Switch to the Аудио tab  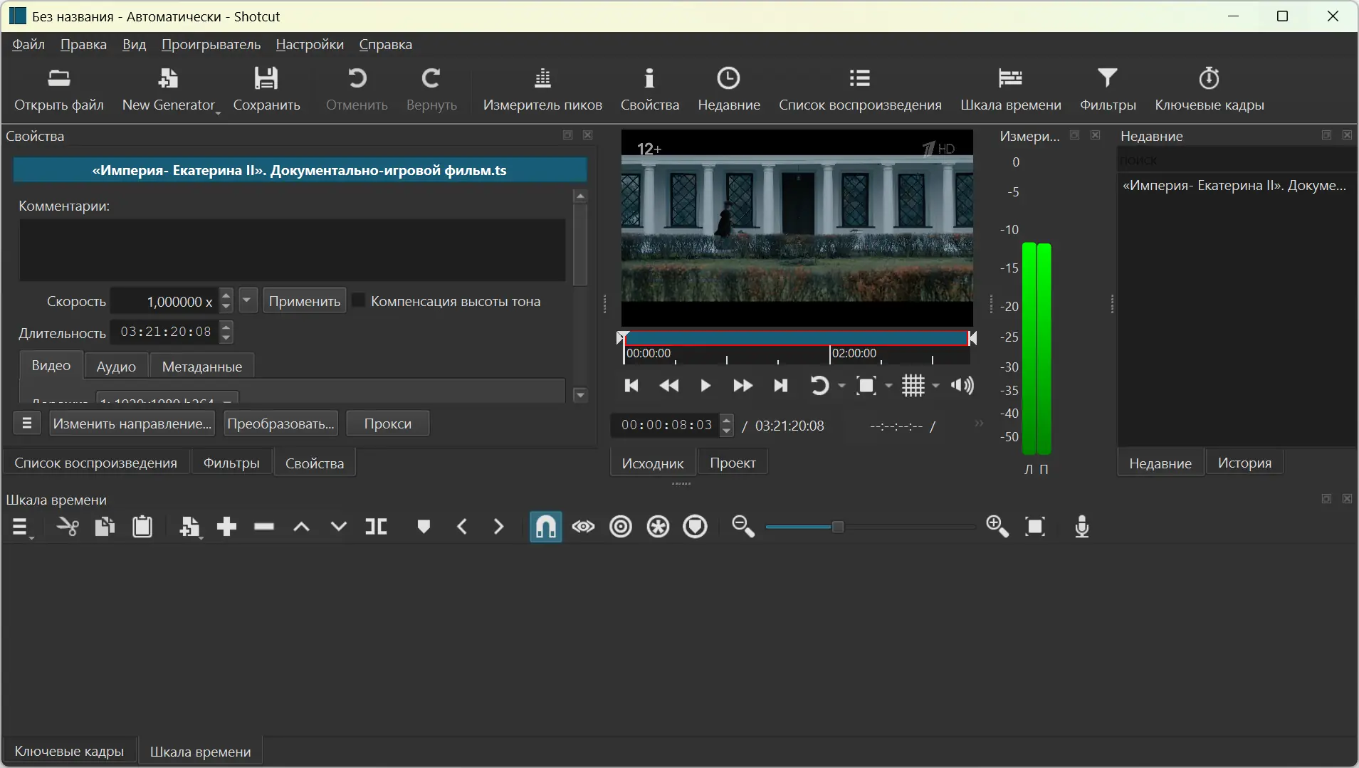click(x=116, y=367)
